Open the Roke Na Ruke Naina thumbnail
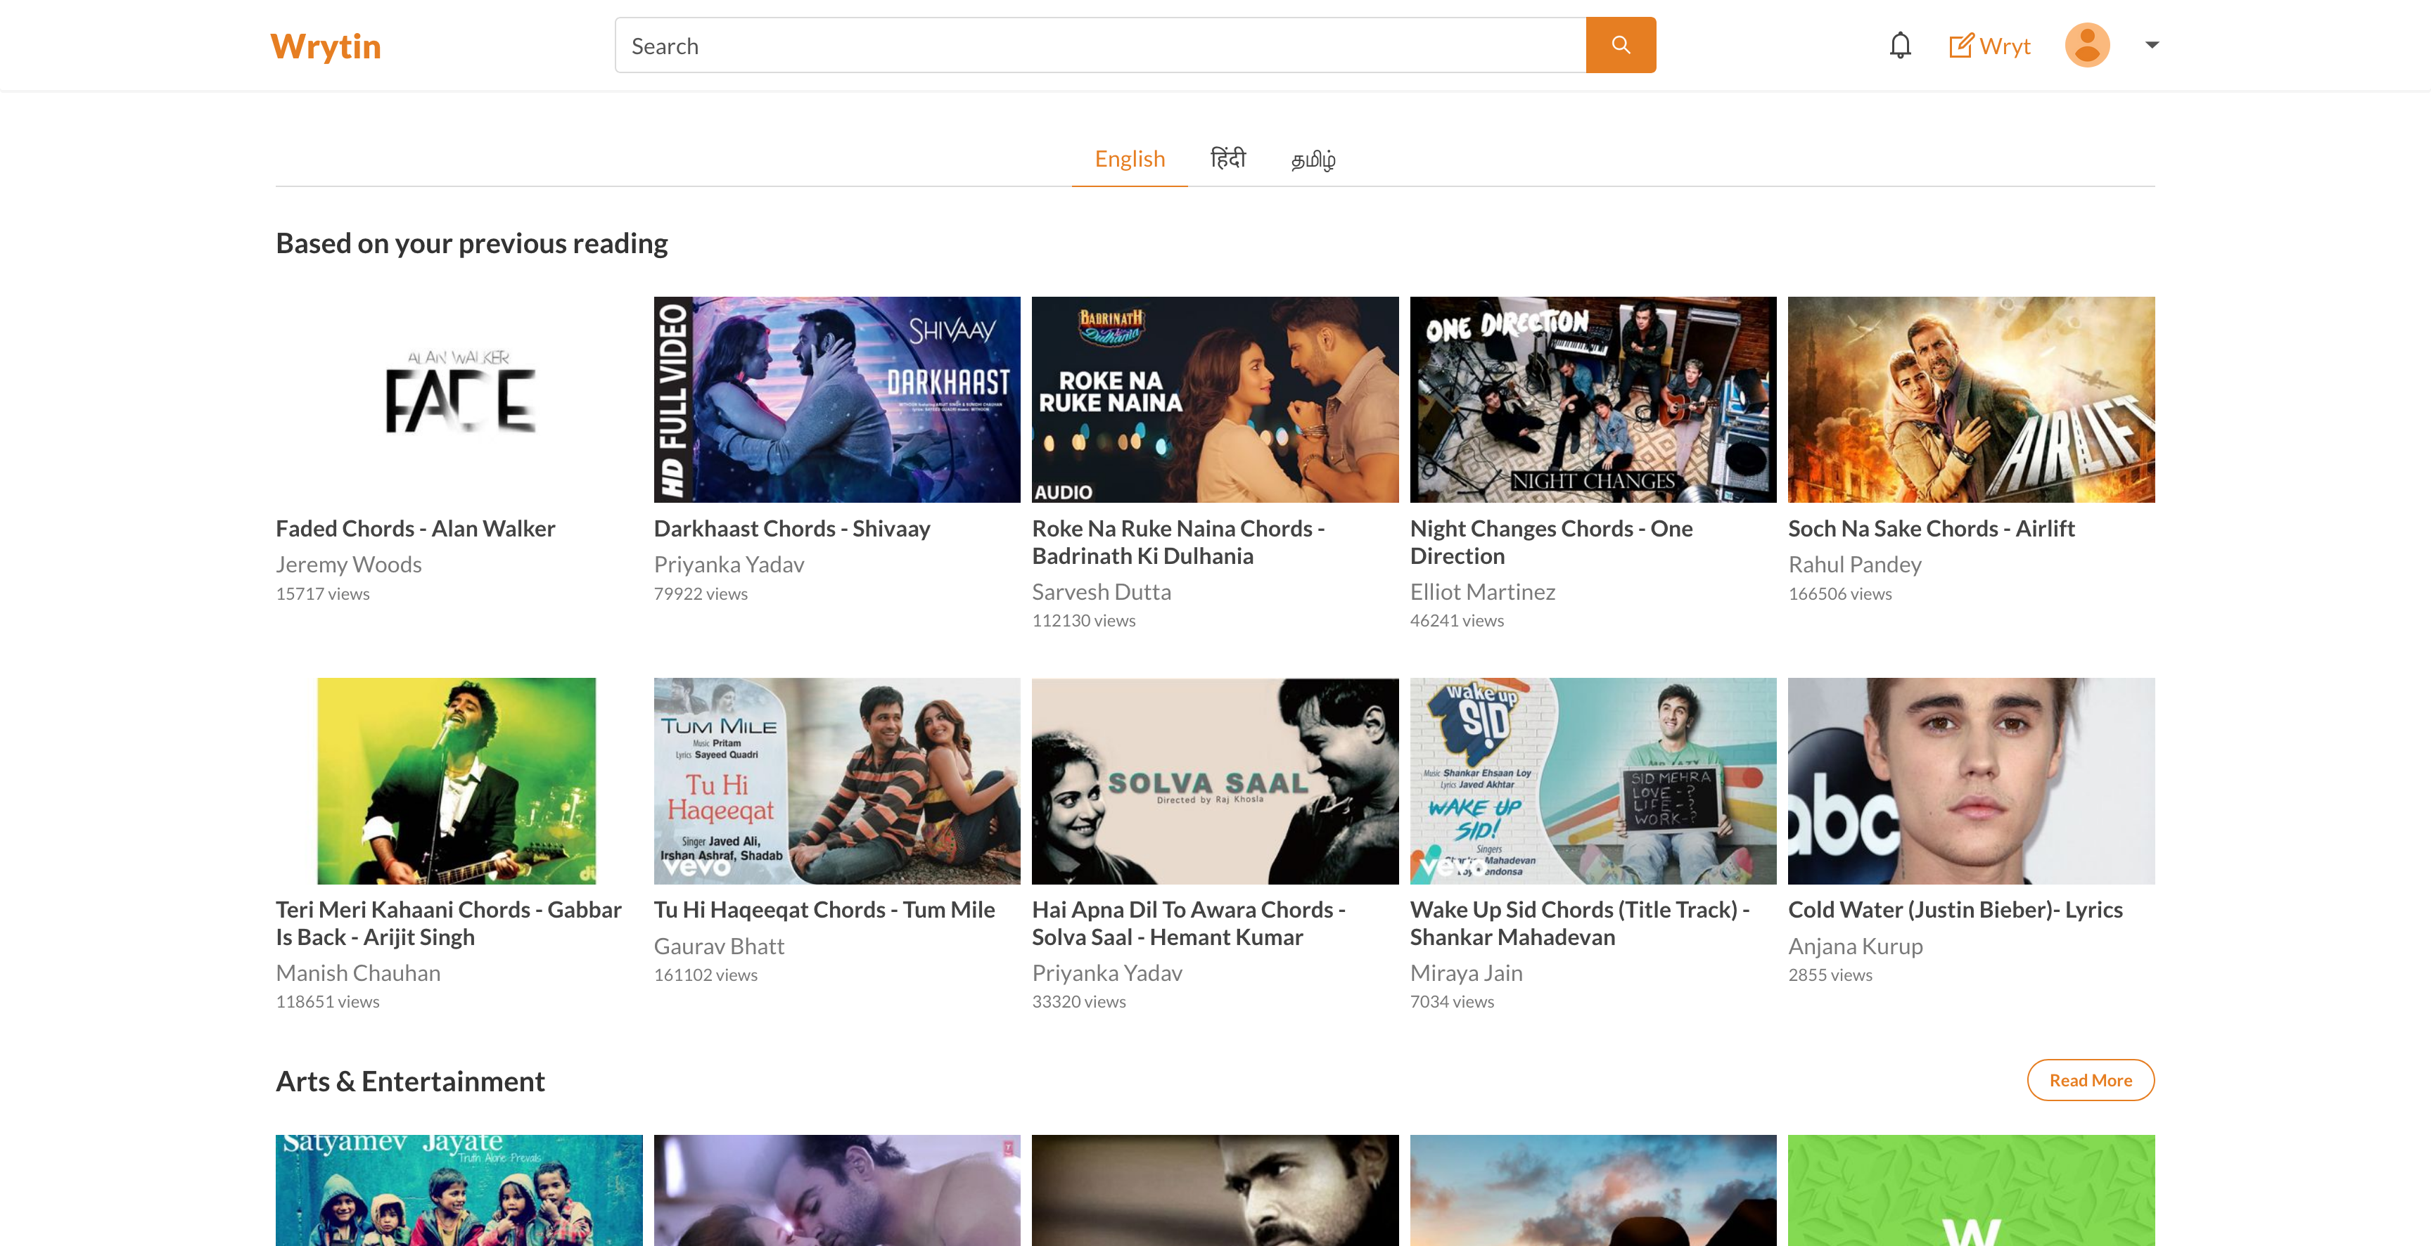This screenshot has height=1246, width=2431. click(1215, 400)
